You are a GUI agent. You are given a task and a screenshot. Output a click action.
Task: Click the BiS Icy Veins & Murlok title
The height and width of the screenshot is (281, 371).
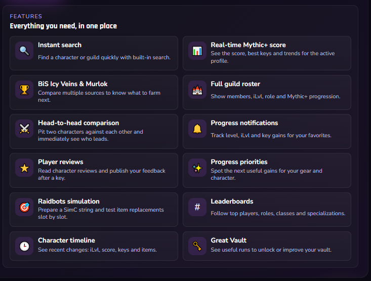click(x=73, y=84)
